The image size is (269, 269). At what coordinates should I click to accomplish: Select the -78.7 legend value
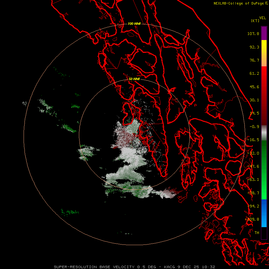click(x=253, y=193)
